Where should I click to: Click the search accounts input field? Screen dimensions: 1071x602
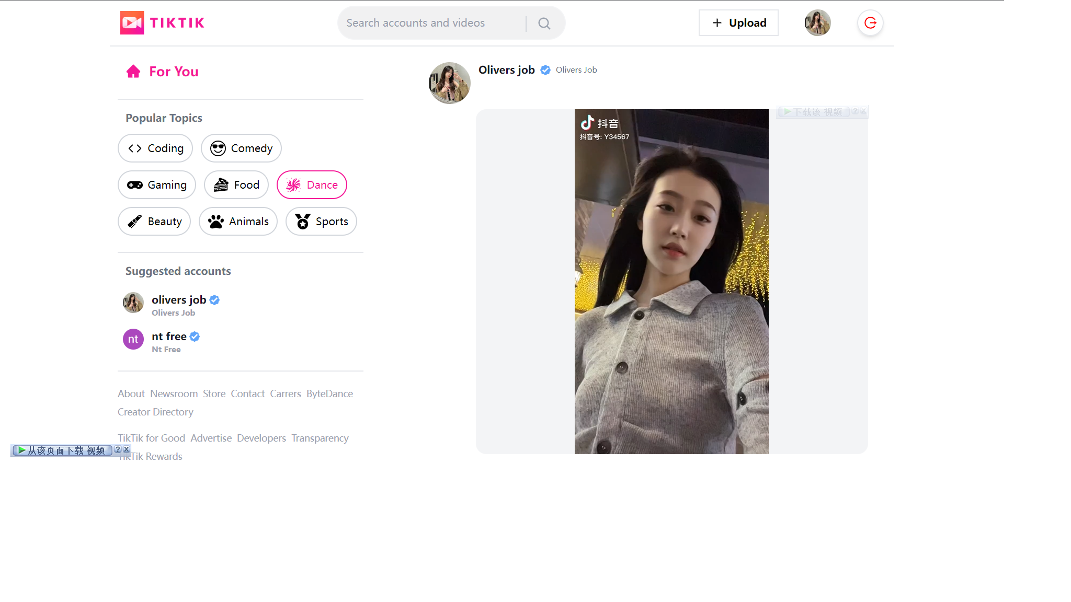434,22
